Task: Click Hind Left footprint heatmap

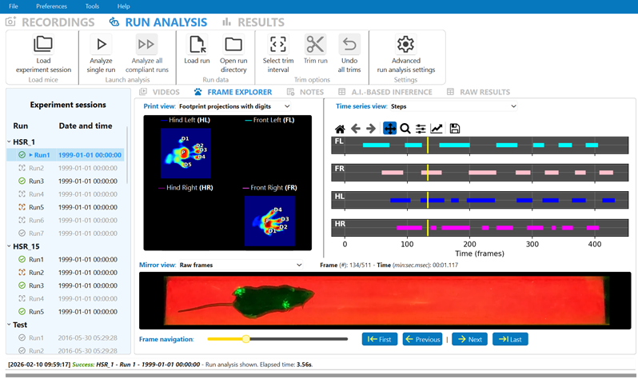Action: (x=185, y=153)
